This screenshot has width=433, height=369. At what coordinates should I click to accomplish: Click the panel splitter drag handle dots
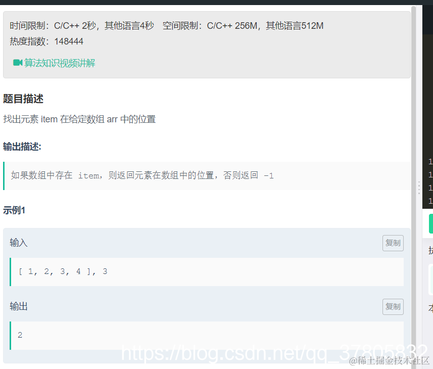[x=419, y=188]
